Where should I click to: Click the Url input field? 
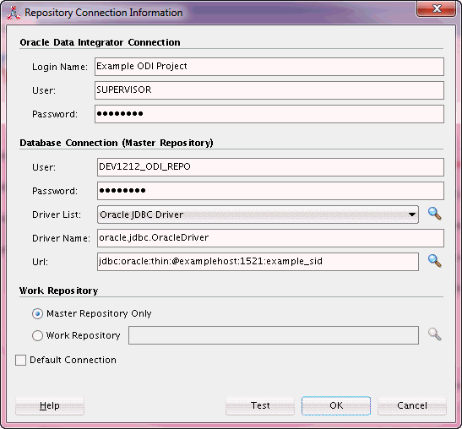(258, 262)
